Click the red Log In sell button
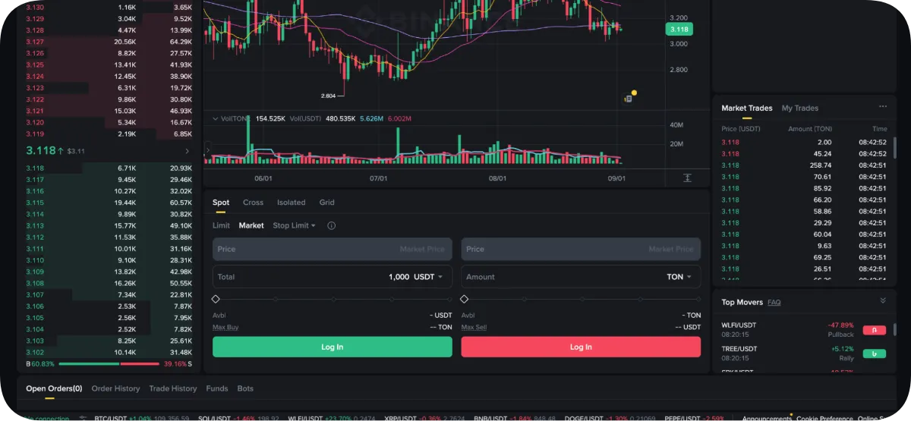The image size is (911, 421). [581, 347]
